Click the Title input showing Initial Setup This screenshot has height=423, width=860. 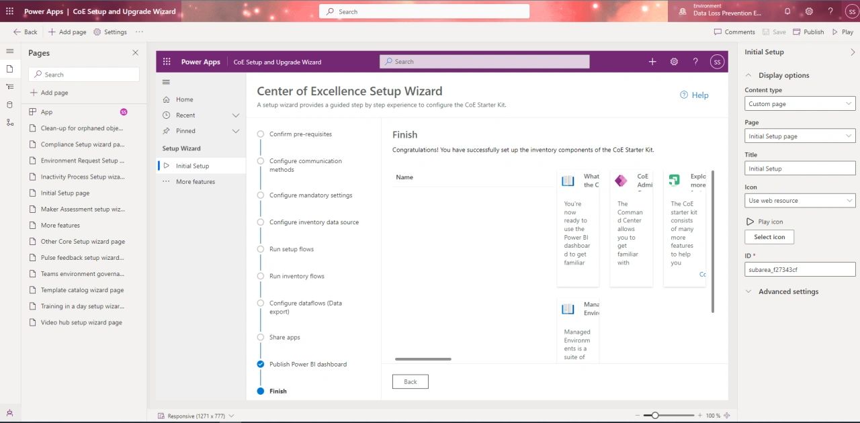click(x=800, y=168)
